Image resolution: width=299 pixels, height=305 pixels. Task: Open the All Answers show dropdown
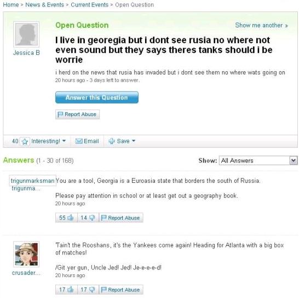point(258,160)
